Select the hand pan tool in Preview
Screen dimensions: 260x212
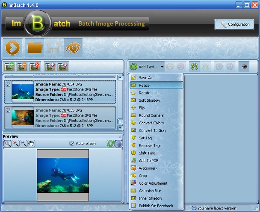pos(31,144)
